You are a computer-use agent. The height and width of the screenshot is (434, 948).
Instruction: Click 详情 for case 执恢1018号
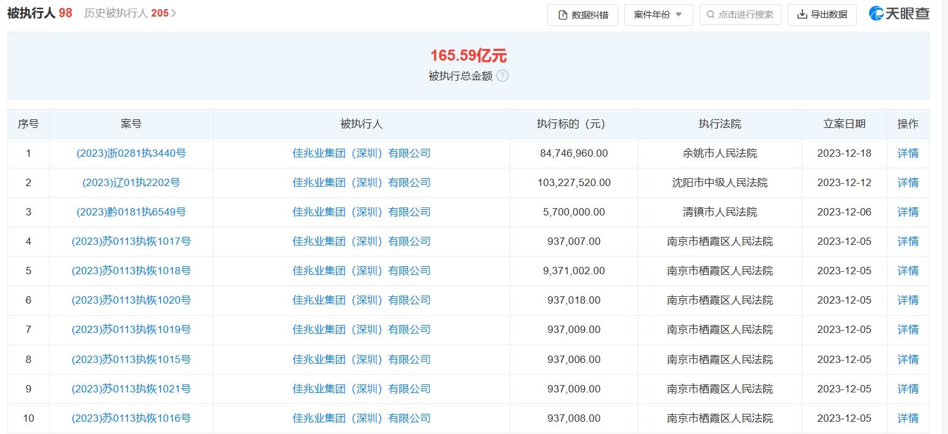click(x=908, y=271)
